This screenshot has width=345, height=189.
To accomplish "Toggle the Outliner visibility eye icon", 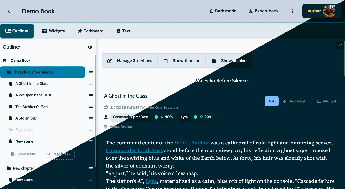I will [x=90, y=47].
